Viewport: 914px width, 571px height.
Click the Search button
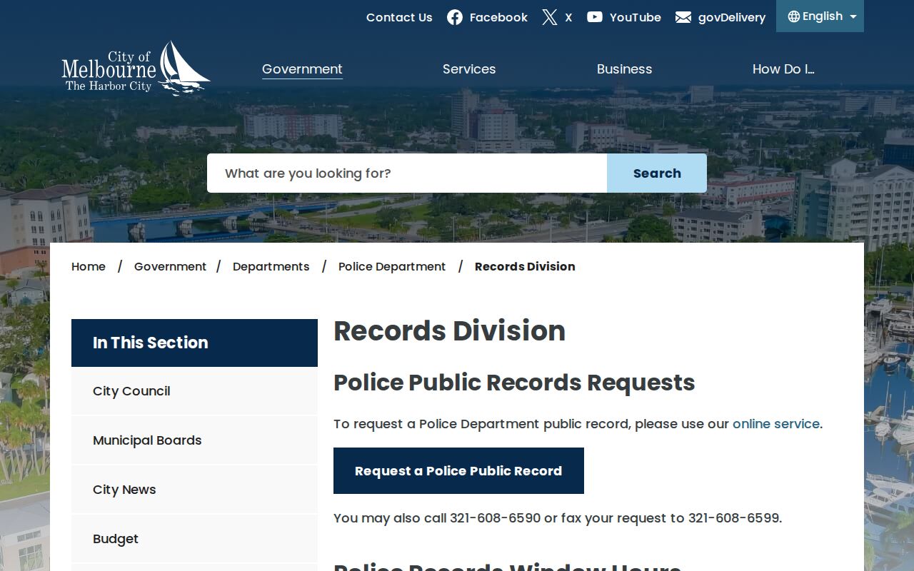coord(657,173)
